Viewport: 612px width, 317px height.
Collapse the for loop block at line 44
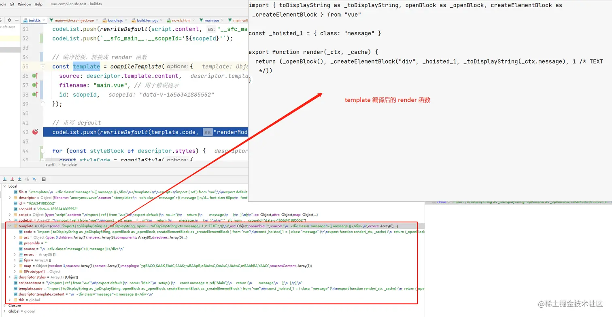[42, 151]
